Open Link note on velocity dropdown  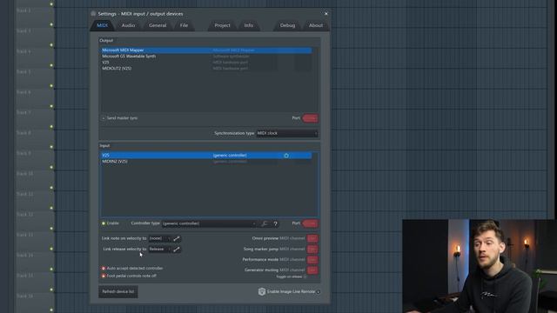point(159,238)
